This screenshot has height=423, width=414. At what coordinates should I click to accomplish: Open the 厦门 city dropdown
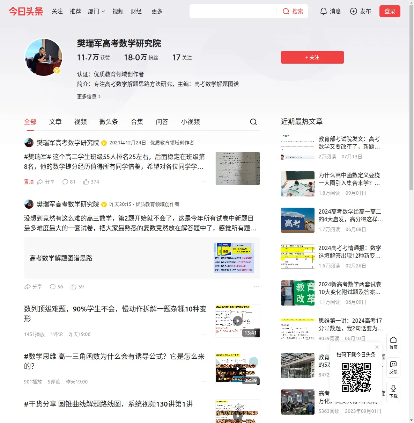point(96,11)
